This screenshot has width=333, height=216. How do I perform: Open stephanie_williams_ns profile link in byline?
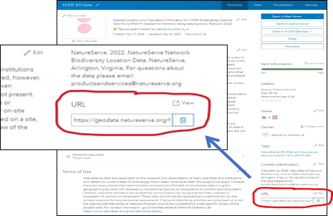[x=172, y=29]
